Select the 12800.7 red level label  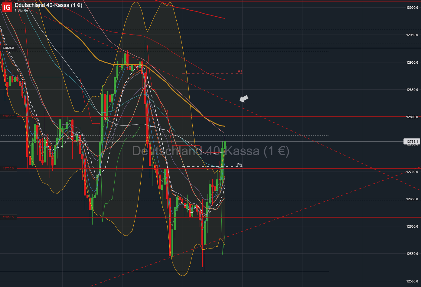(x=8, y=116)
